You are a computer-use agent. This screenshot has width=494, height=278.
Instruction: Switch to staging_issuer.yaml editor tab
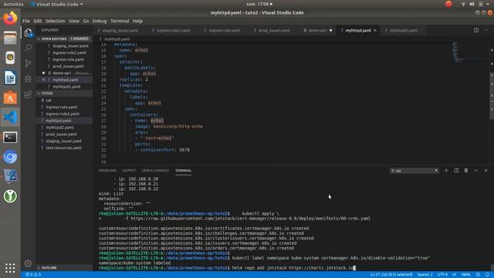pyautogui.click(x=120, y=31)
